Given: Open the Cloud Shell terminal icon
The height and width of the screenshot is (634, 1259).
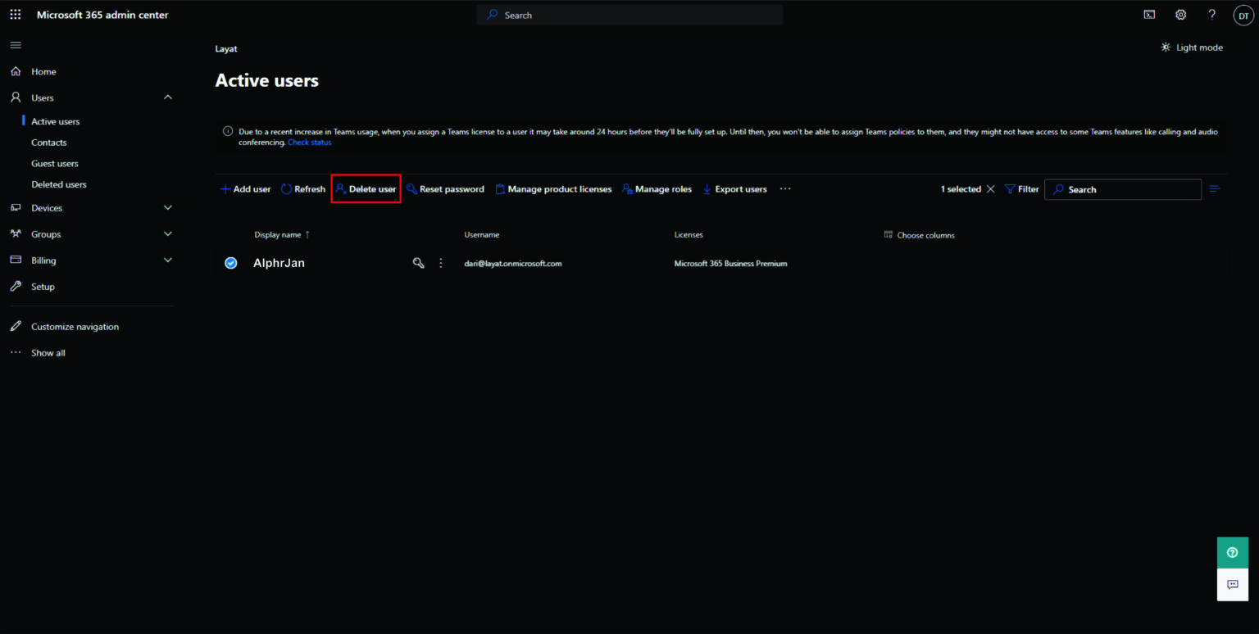Looking at the screenshot, I should click(1150, 15).
